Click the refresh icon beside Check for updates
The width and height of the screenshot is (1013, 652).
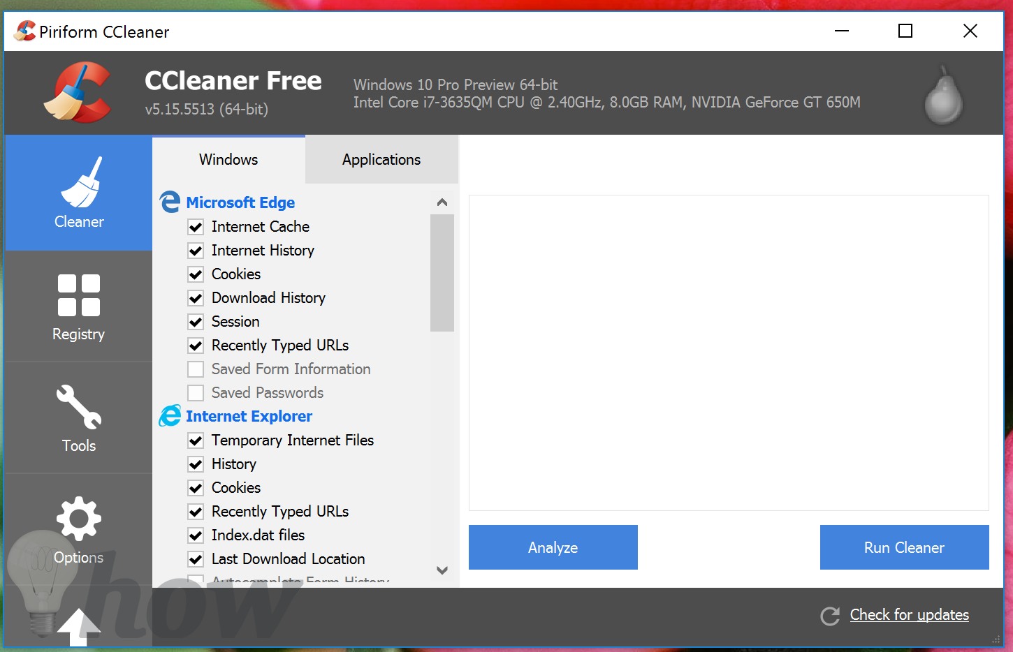830,616
